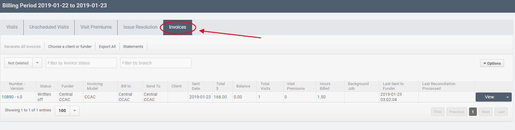515x130 pixels.
Task: Expand the Not Deleted dropdown arrow
Action: pos(37,63)
